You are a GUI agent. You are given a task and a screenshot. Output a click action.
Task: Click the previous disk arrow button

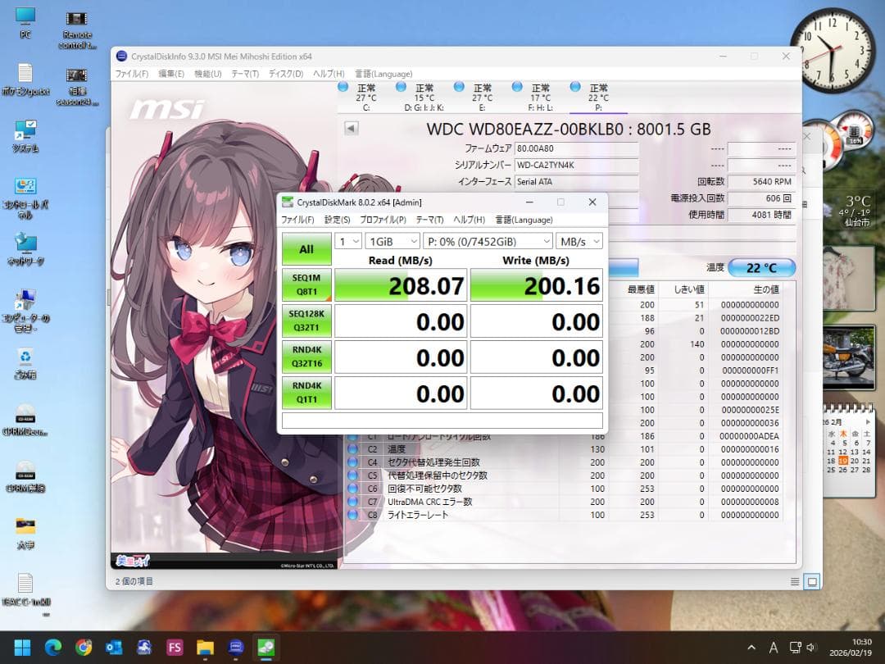point(351,128)
